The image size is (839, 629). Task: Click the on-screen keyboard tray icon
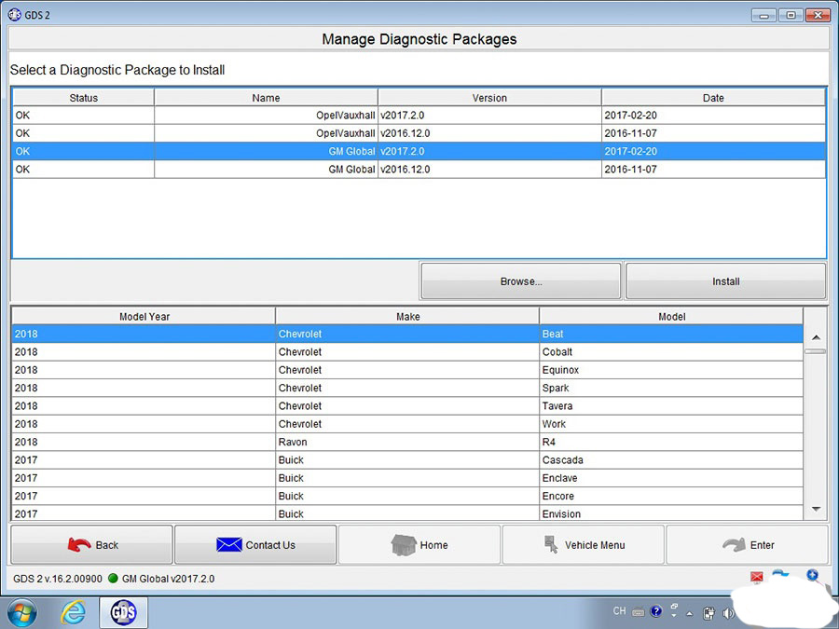(x=638, y=611)
